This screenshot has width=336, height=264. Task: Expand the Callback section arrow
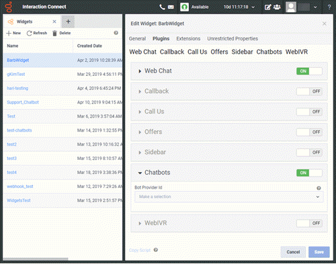tap(140, 91)
